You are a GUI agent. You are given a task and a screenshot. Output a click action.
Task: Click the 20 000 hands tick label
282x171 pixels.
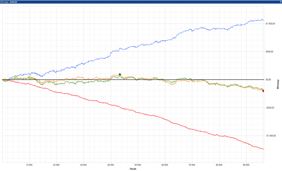(56, 165)
